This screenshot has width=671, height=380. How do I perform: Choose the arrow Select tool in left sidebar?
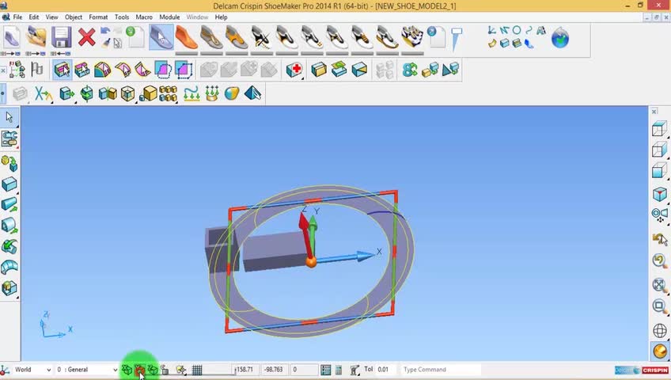pos(9,117)
